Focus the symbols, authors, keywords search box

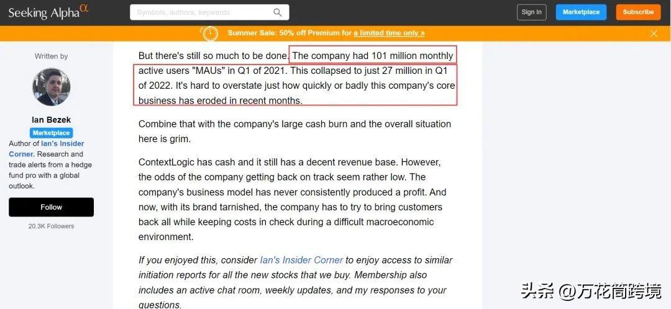202,12
